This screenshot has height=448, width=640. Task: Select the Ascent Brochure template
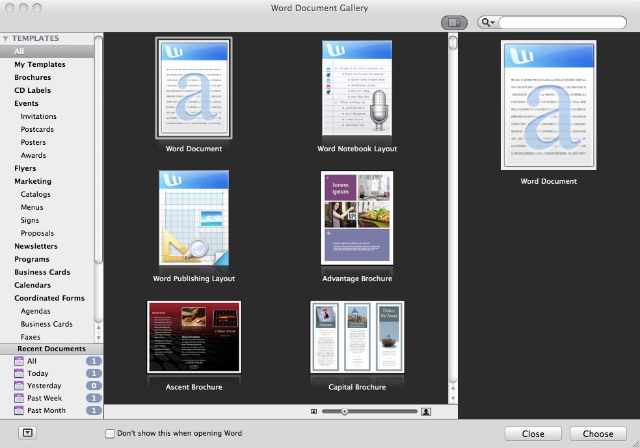194,337
